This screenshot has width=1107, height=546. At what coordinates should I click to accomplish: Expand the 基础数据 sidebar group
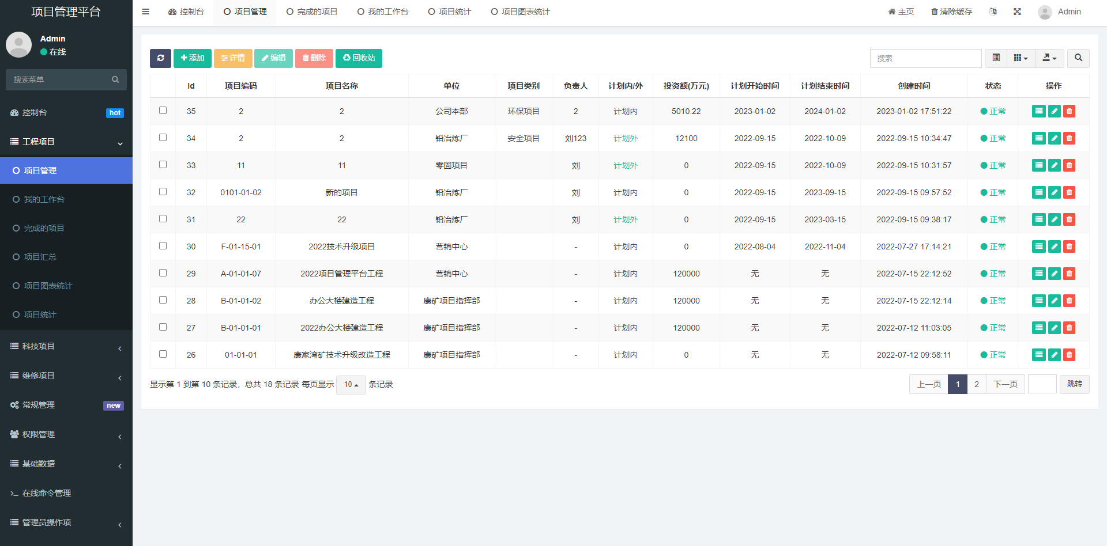[x=66, y=464]
